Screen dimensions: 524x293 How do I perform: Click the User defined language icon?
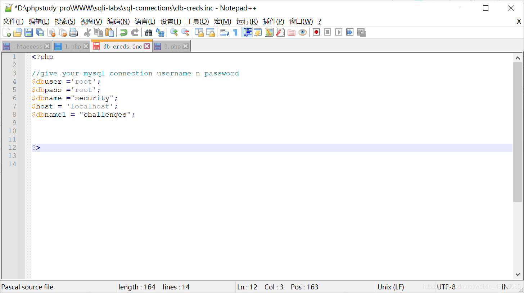pyautogui.click(x=258, y=32)
